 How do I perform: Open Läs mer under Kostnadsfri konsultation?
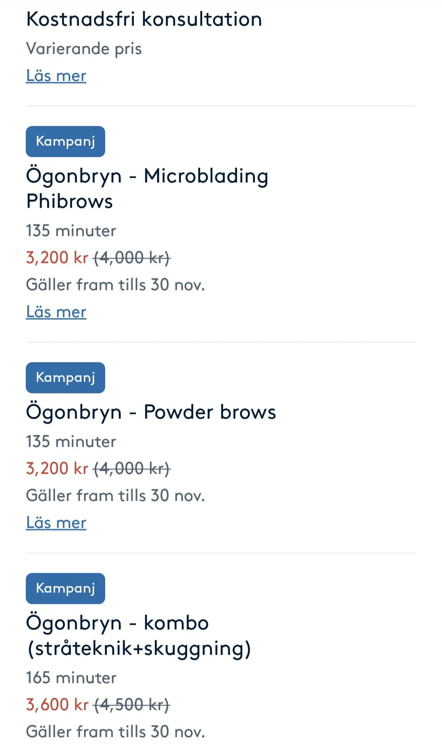56,76
